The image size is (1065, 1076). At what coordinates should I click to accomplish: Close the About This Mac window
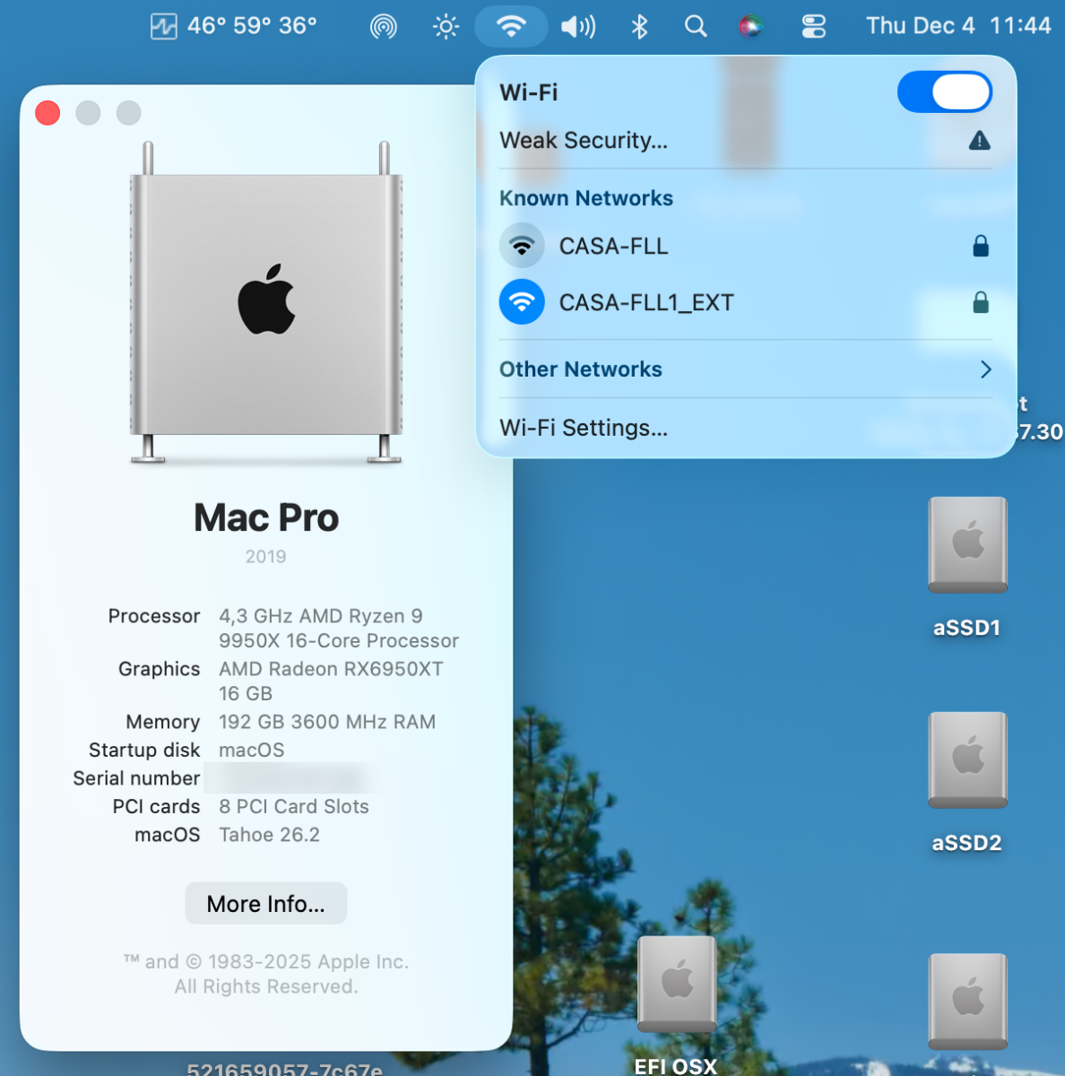tap(48, 113)
